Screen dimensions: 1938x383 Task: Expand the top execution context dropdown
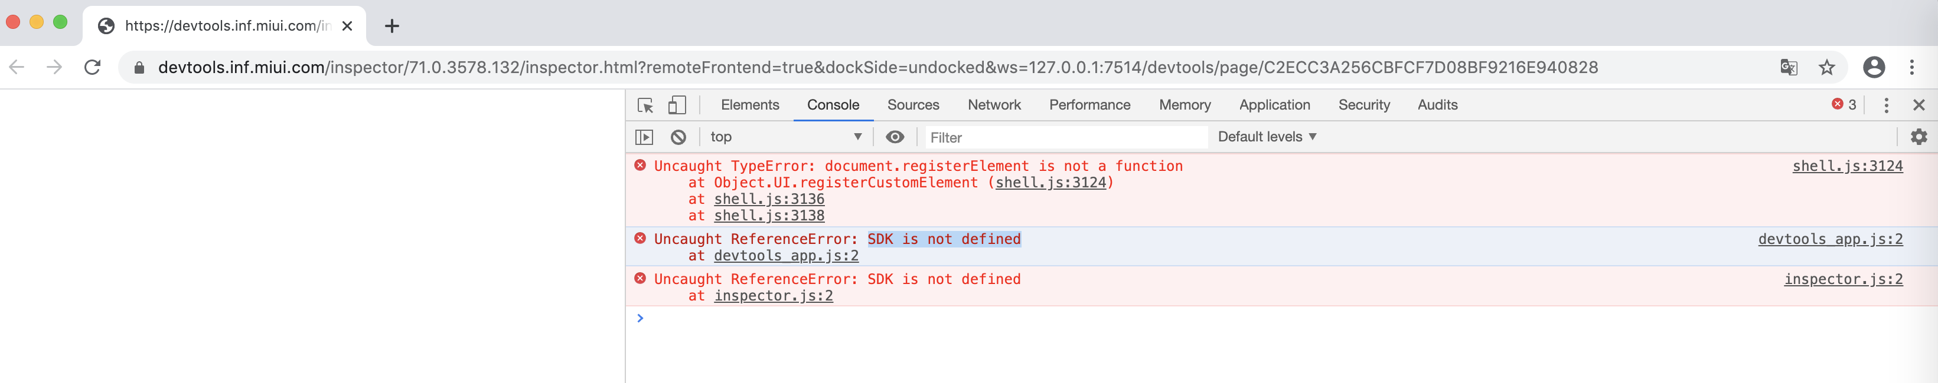coord(785,137)
